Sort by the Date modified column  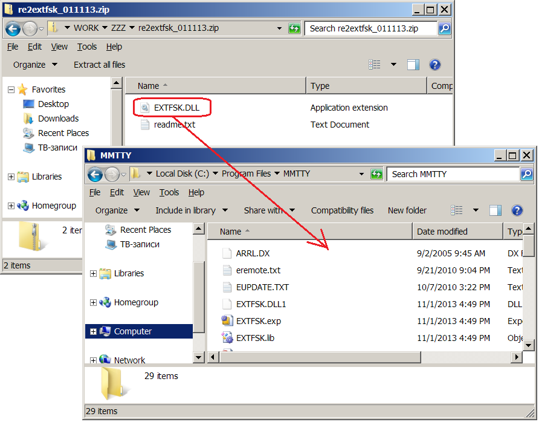click(x=457, y=232)
